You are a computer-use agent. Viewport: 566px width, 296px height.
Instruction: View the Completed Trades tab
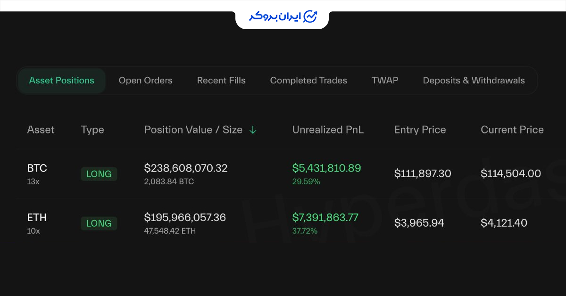[x=308, y=81]
